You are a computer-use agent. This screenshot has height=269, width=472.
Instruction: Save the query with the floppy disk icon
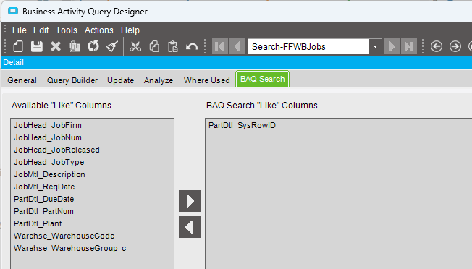click(x=37, y=46)
